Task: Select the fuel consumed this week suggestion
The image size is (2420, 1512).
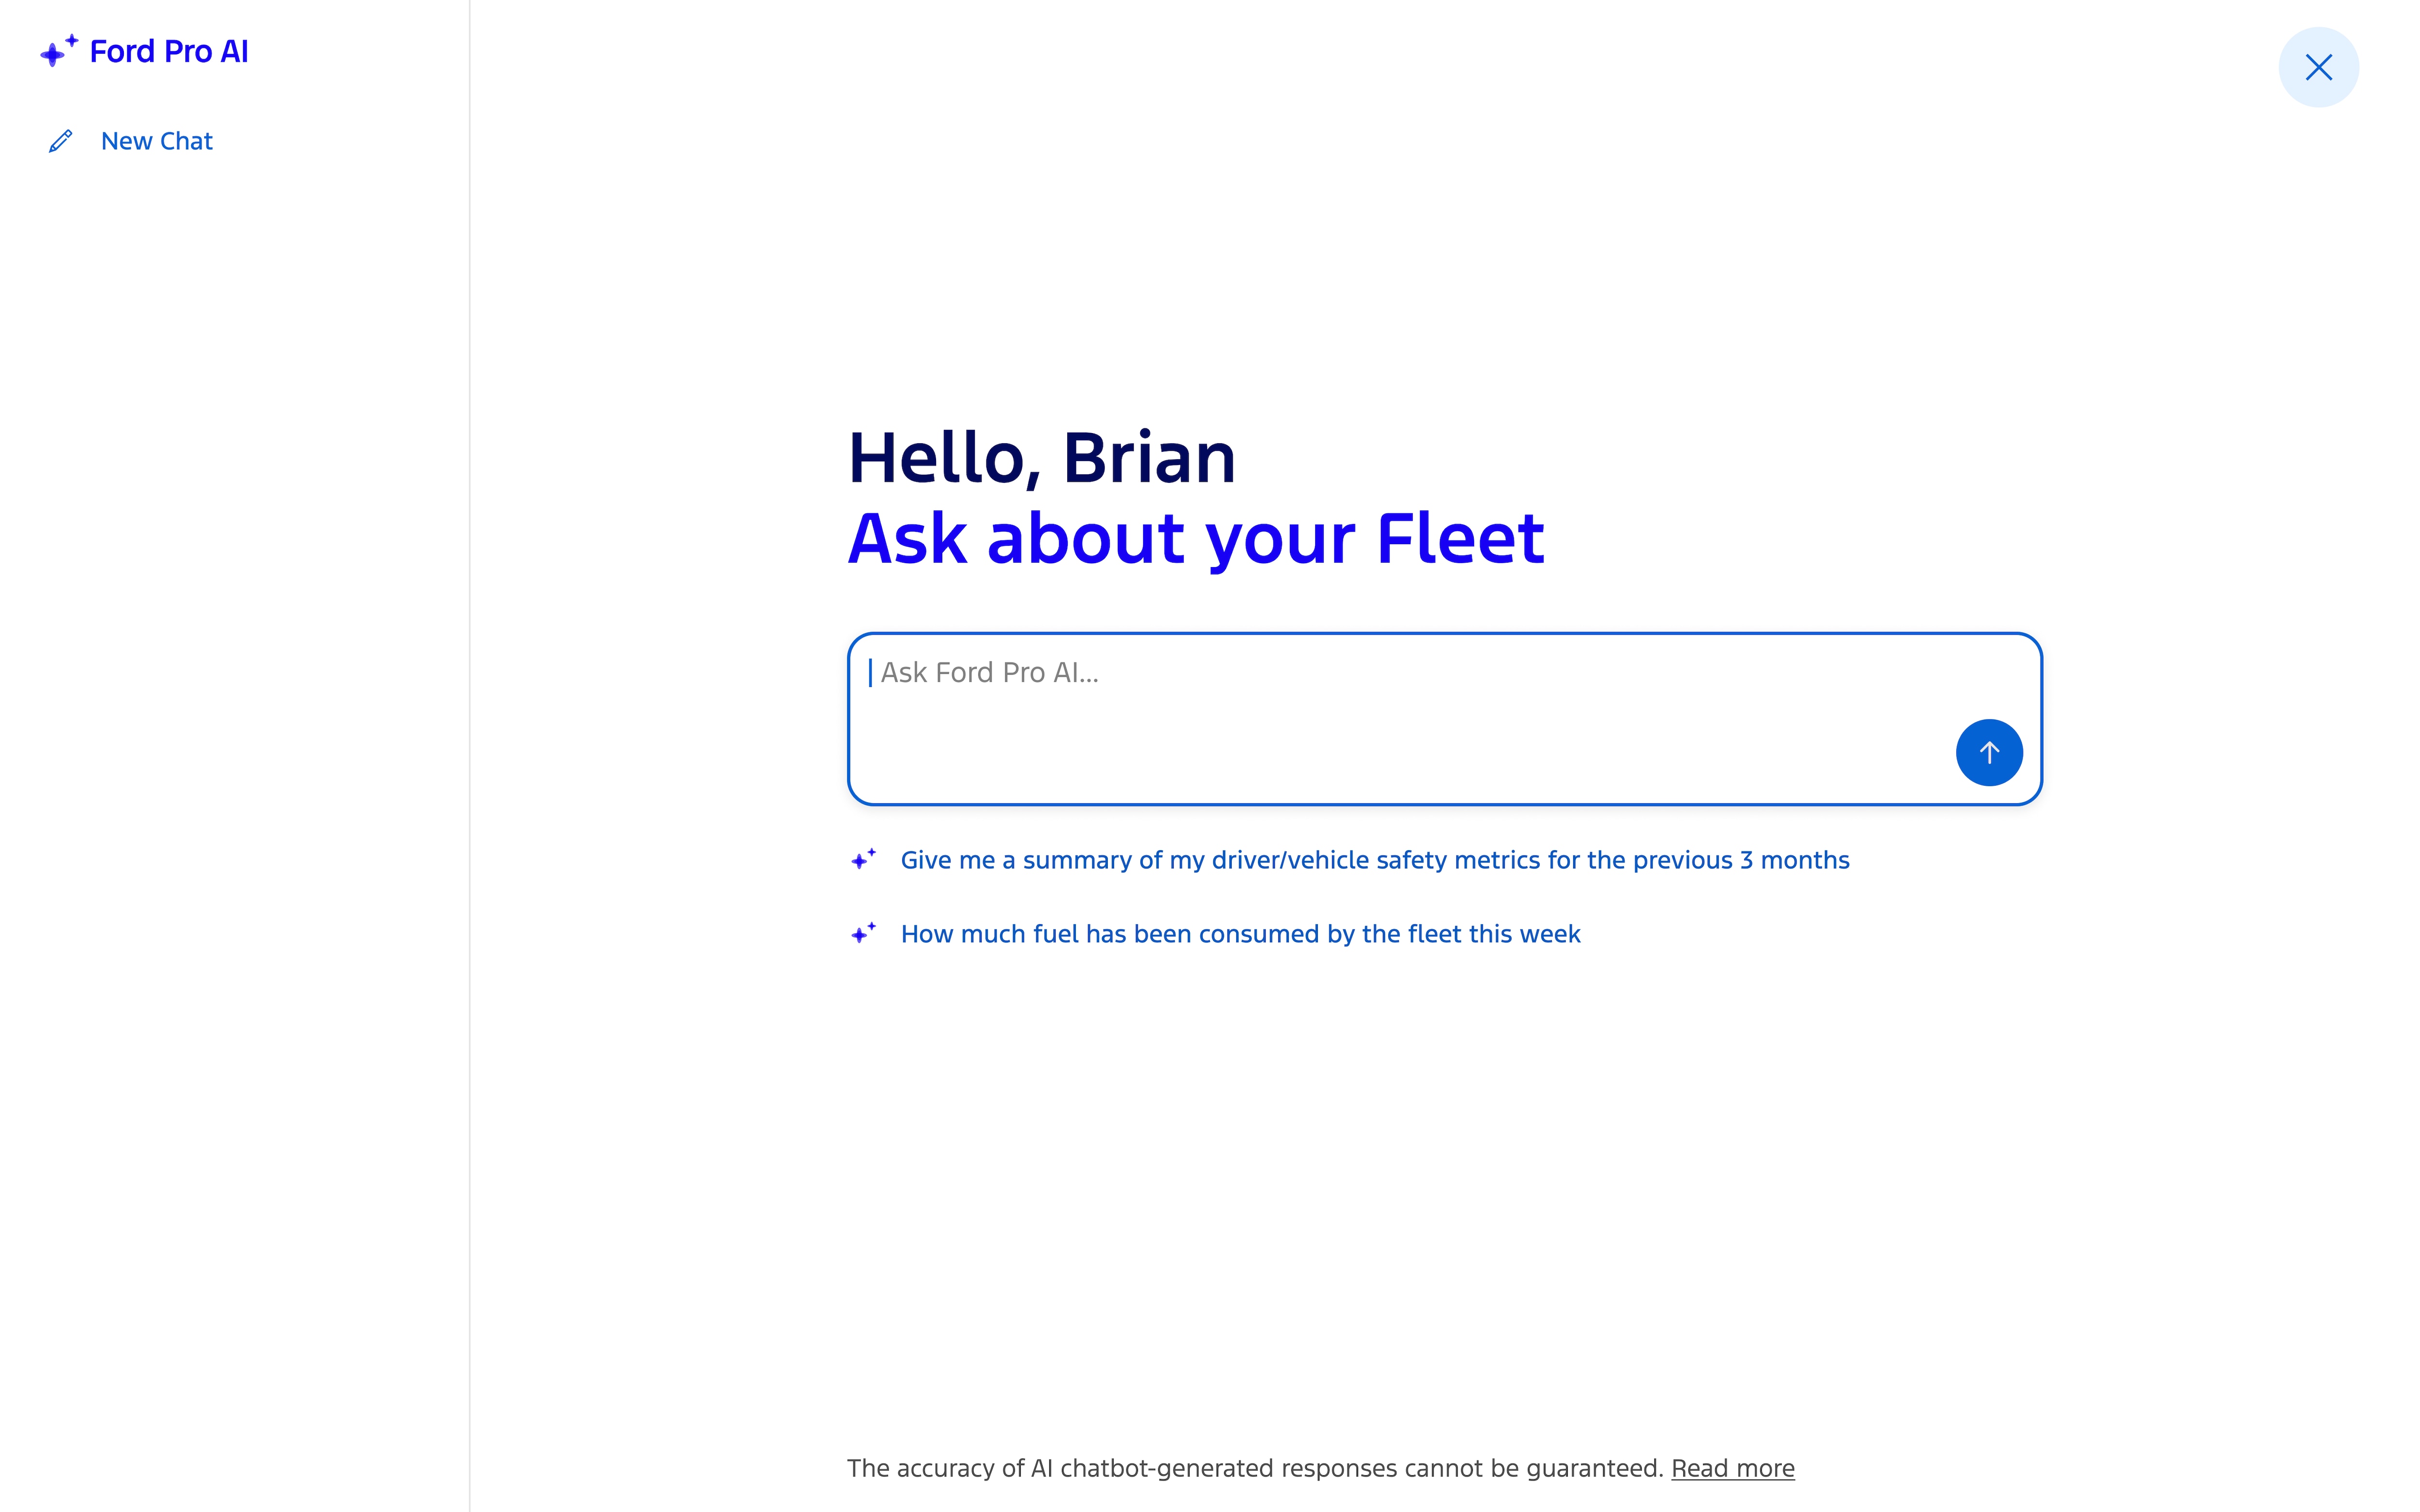Action: 1240,933
